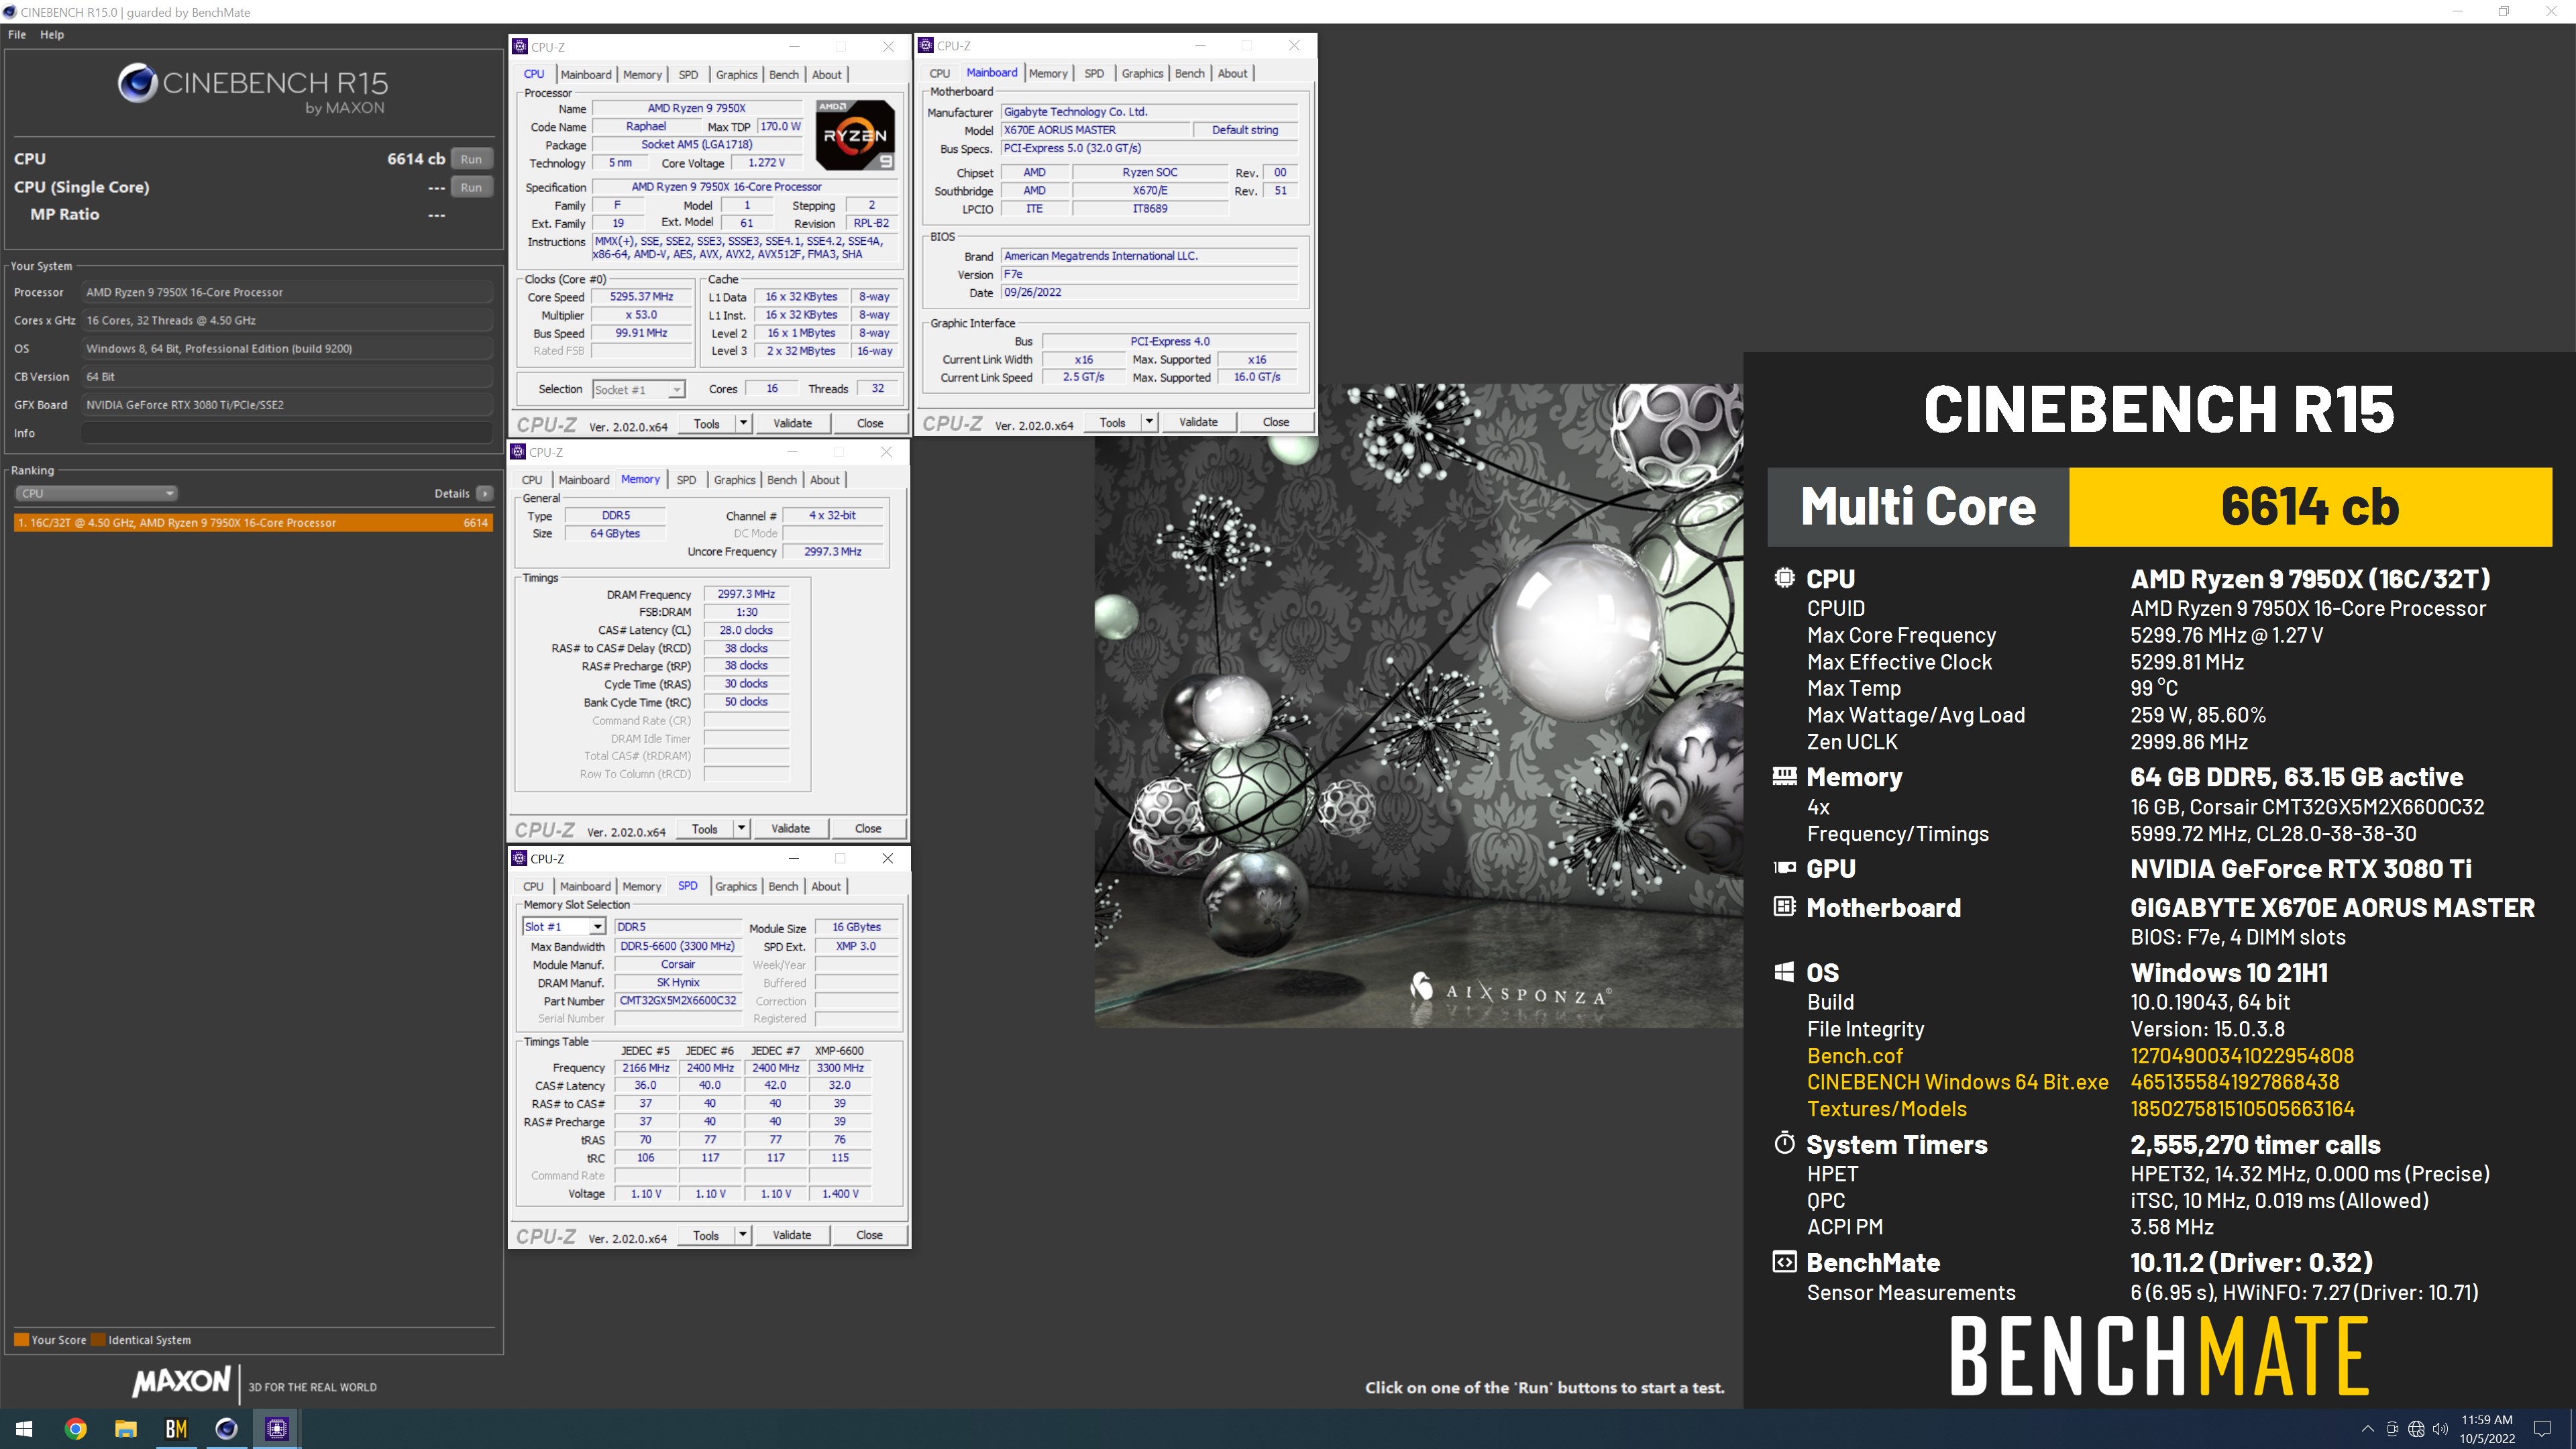Launch Google Chrome from the taskbar
This screenshot has width=2576, height=1449.
(75, 1429)
